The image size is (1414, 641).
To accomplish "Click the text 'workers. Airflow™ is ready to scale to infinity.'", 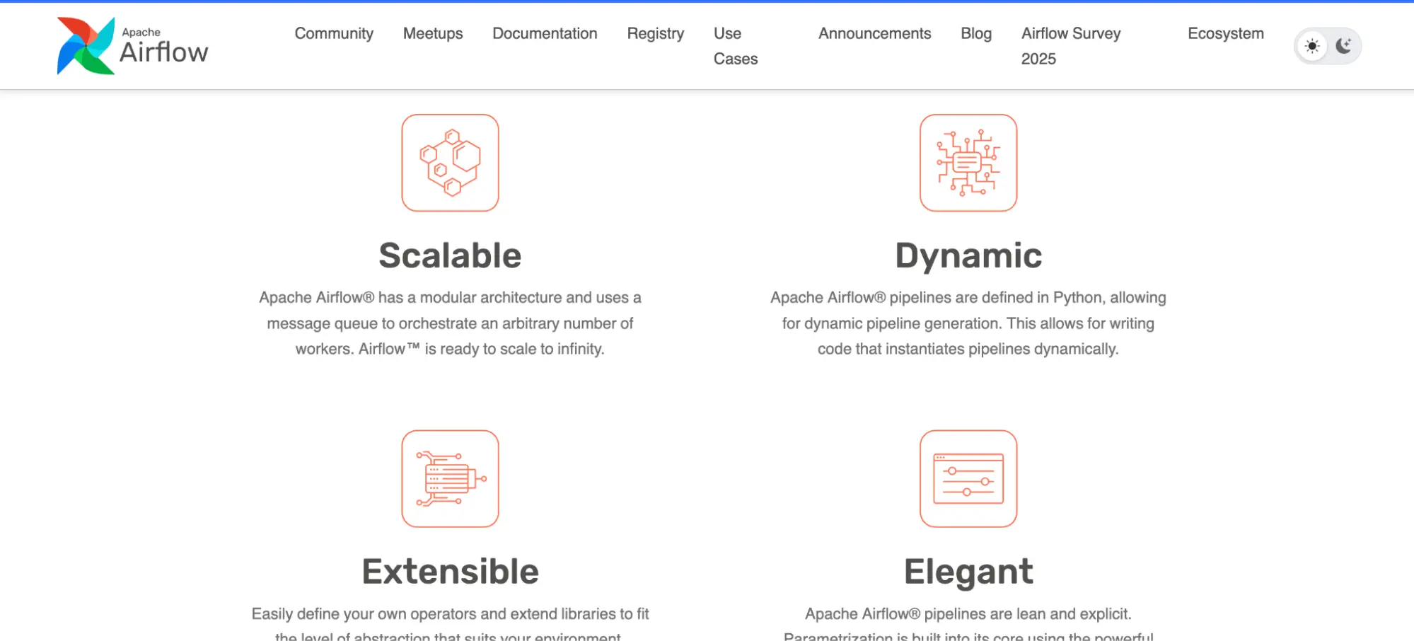I will click(450, 349).
